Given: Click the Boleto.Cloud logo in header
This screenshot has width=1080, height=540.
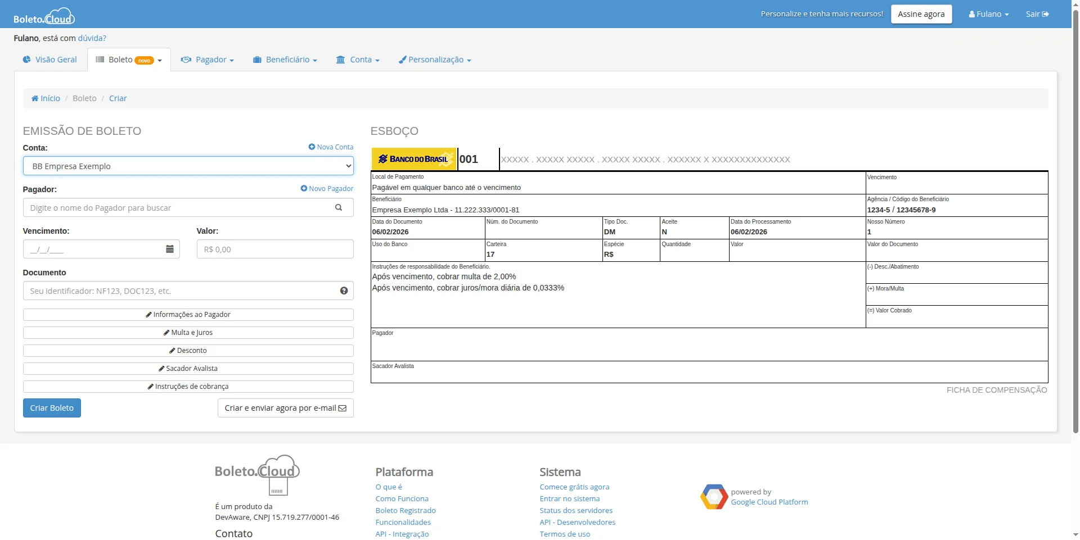Looking at the screenshot, I should click(x=44, y=16).
